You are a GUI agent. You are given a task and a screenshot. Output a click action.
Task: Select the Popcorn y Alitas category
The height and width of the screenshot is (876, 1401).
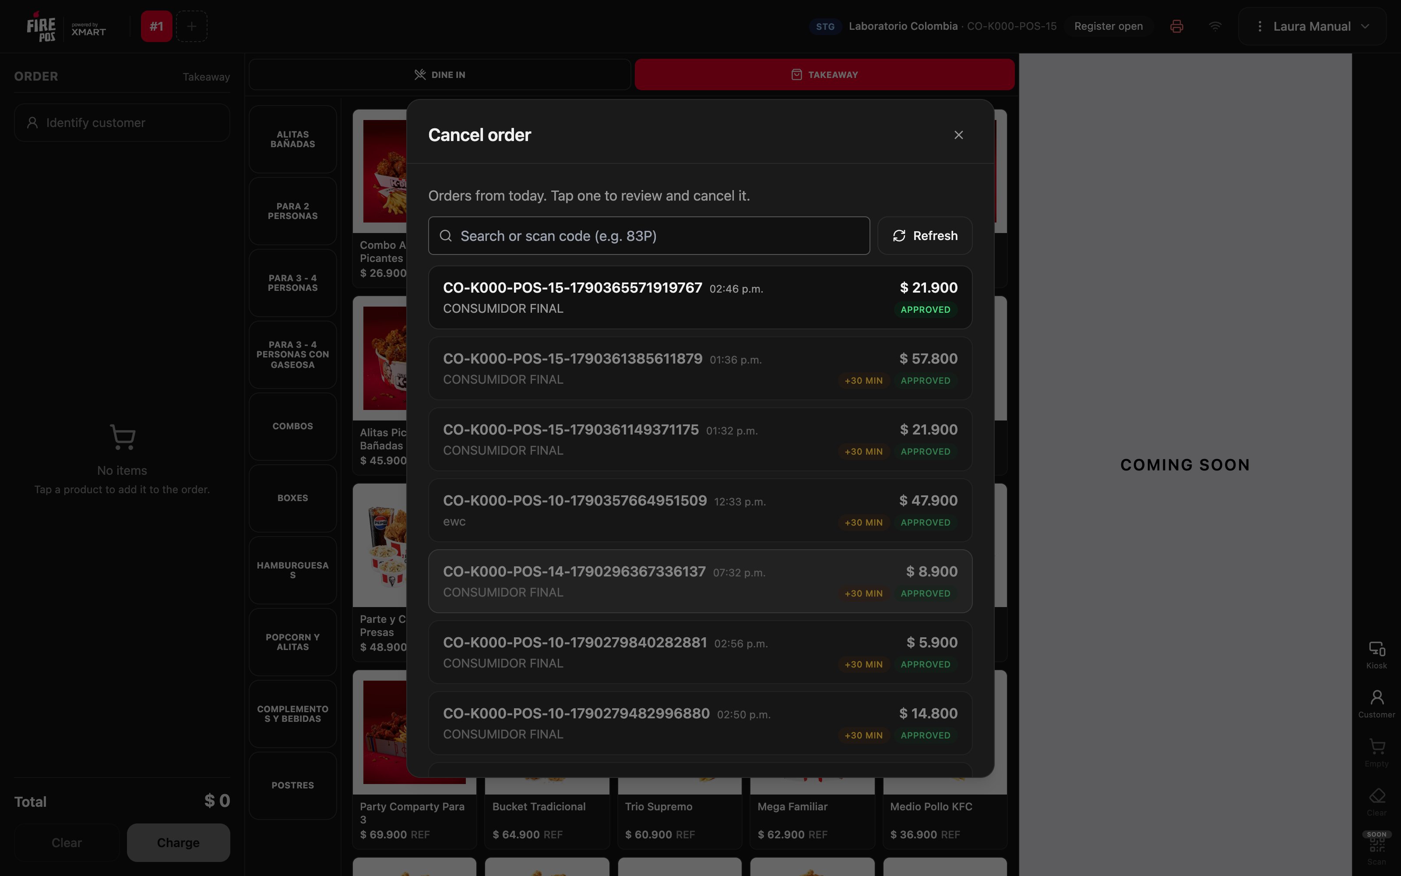pos(293,642)
